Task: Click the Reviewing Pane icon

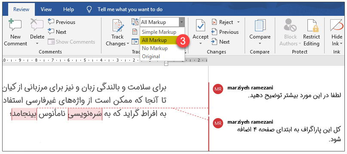Action: click(x=135, y=41)
